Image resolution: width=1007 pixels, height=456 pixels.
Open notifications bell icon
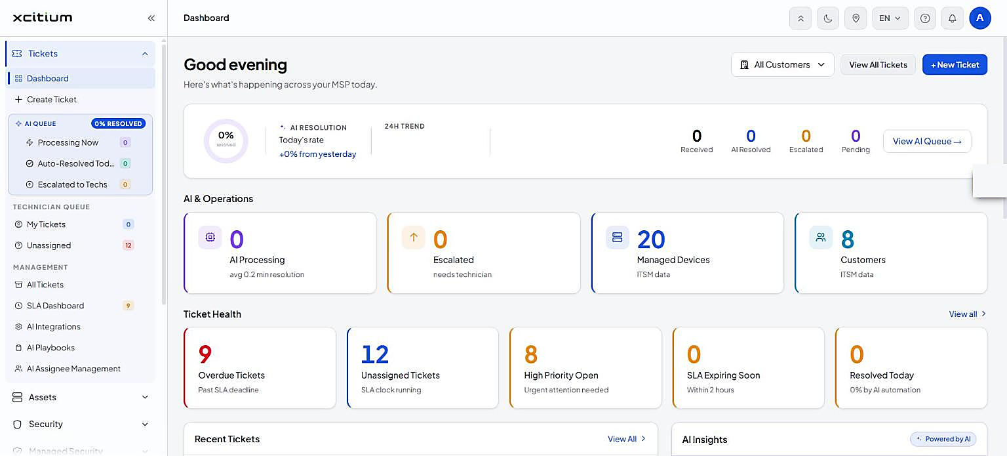[953, 18]
